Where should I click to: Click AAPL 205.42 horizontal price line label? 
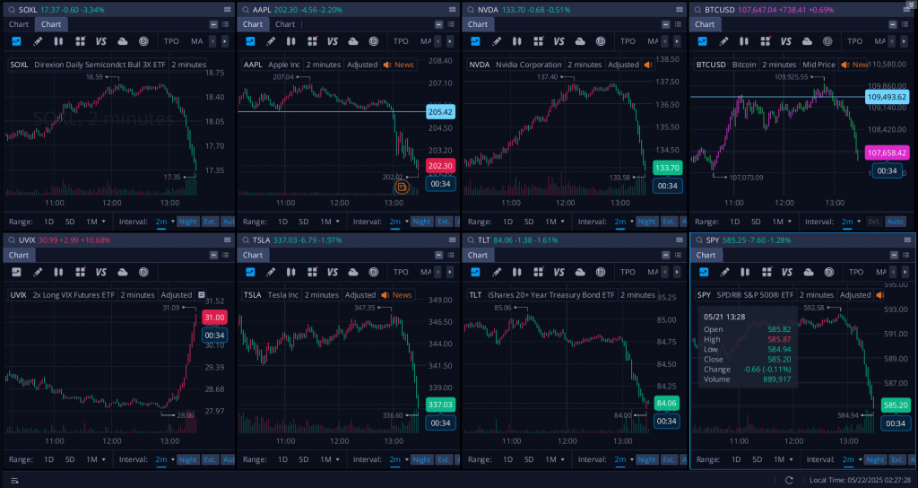(440, 112)
